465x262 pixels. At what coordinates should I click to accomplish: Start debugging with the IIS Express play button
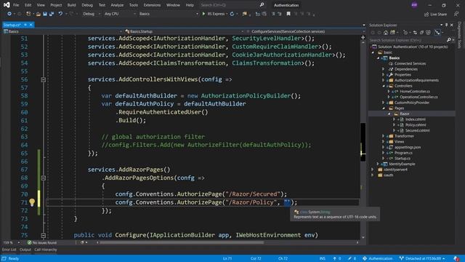point(203,14)
